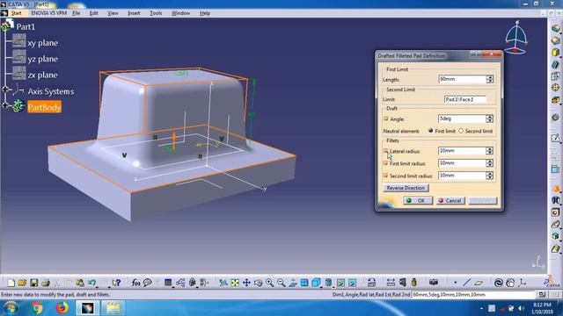Screen dimensions: 563x316
Task: Select Second limit as neutral element
Action: point(461,131)
